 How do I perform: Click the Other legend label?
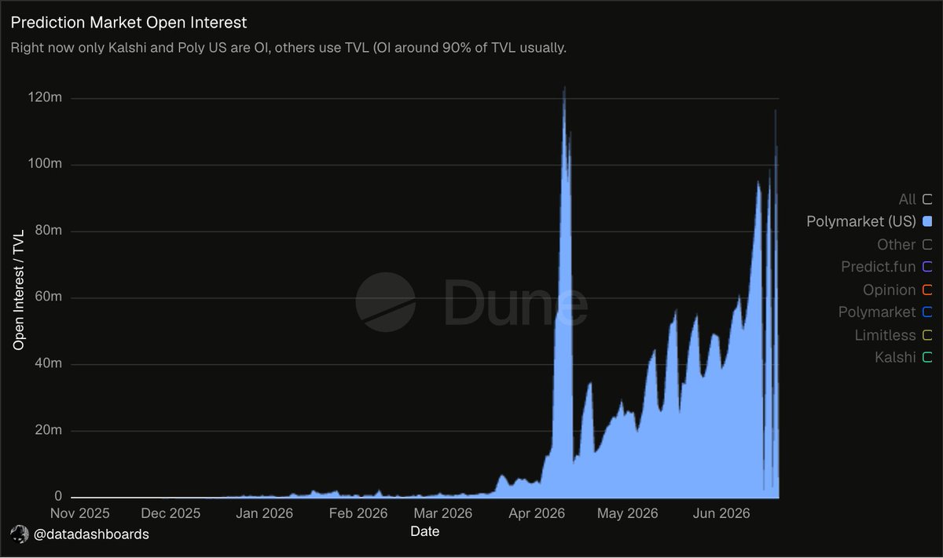point(897,245)
